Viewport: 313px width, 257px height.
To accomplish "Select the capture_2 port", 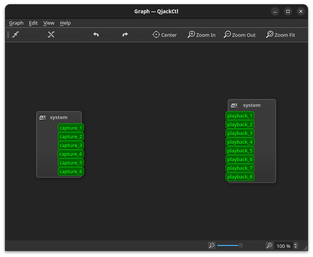I will [x=71, y=136].
